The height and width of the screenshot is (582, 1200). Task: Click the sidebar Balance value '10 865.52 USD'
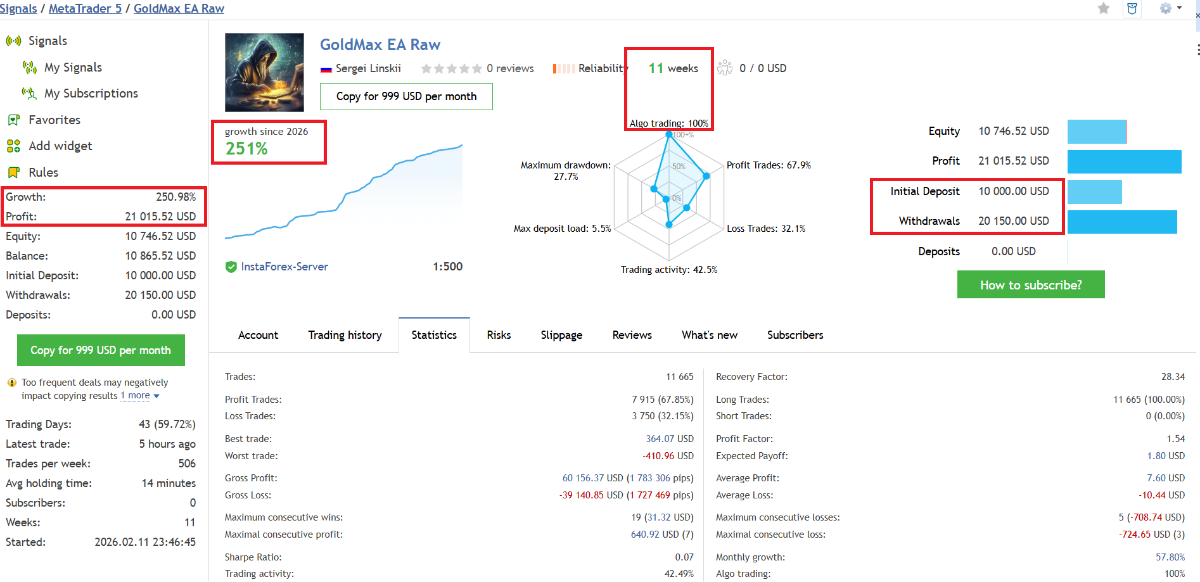tap(160, 256)
